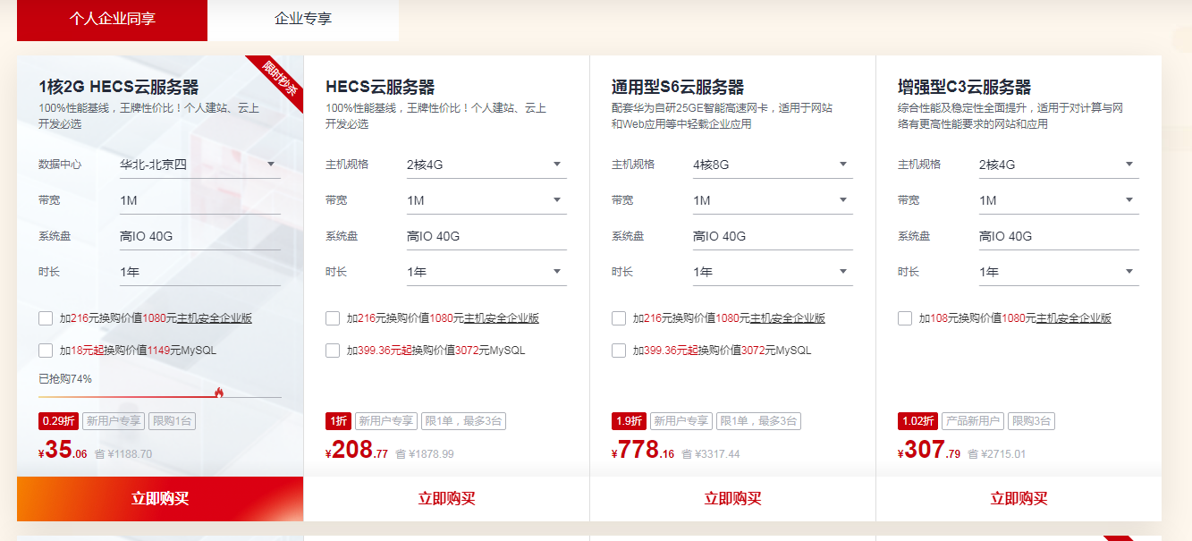Click the 1折 badge on HECS card
The width and height of the screenshot is (1192, 541).
pyautogui.click(x=338, y=421)
